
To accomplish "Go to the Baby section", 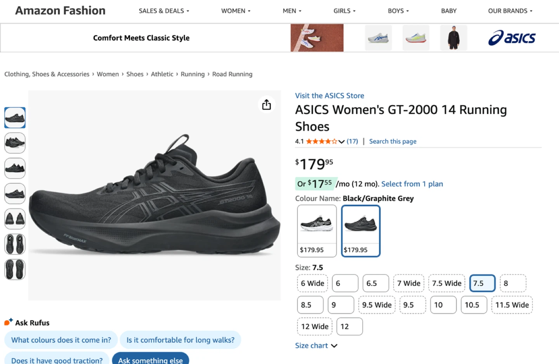I will coord(449,11).
